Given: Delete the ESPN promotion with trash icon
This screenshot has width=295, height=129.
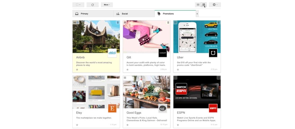Looking at the screenshot, I should coord(218,78).
